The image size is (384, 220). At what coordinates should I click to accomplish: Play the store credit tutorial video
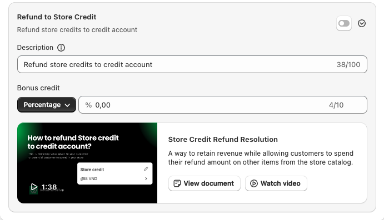click(x=34, y=187)
